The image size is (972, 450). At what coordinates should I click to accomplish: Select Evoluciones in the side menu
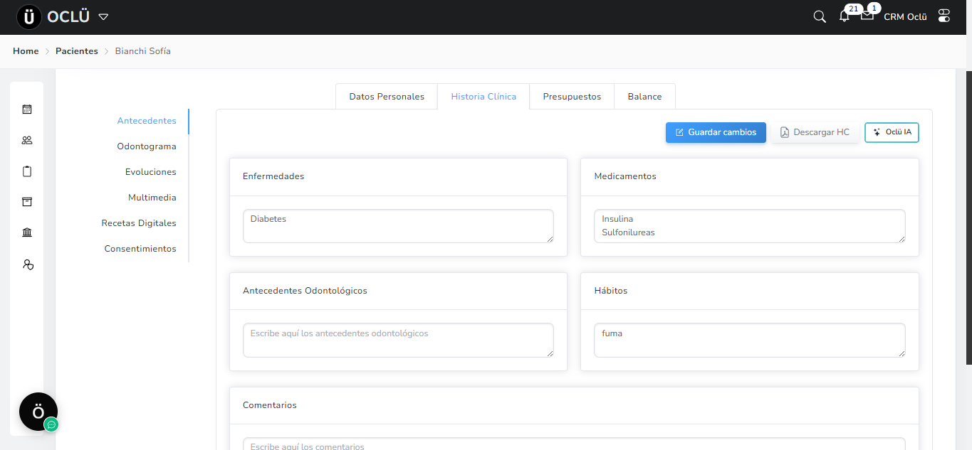tap(151, 172)
